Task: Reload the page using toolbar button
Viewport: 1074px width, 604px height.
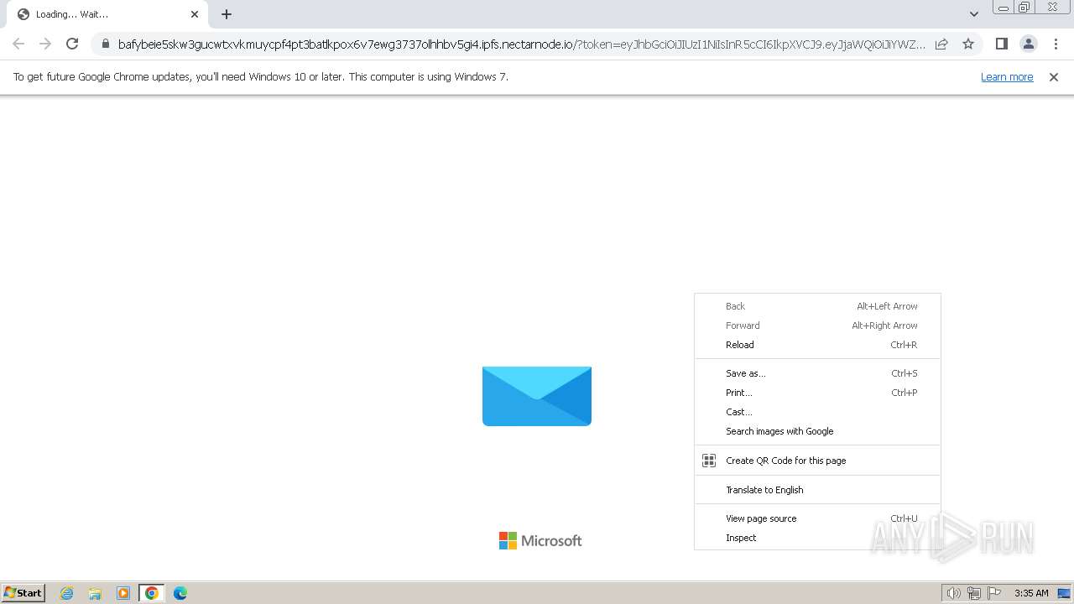Action: [72, 44]
